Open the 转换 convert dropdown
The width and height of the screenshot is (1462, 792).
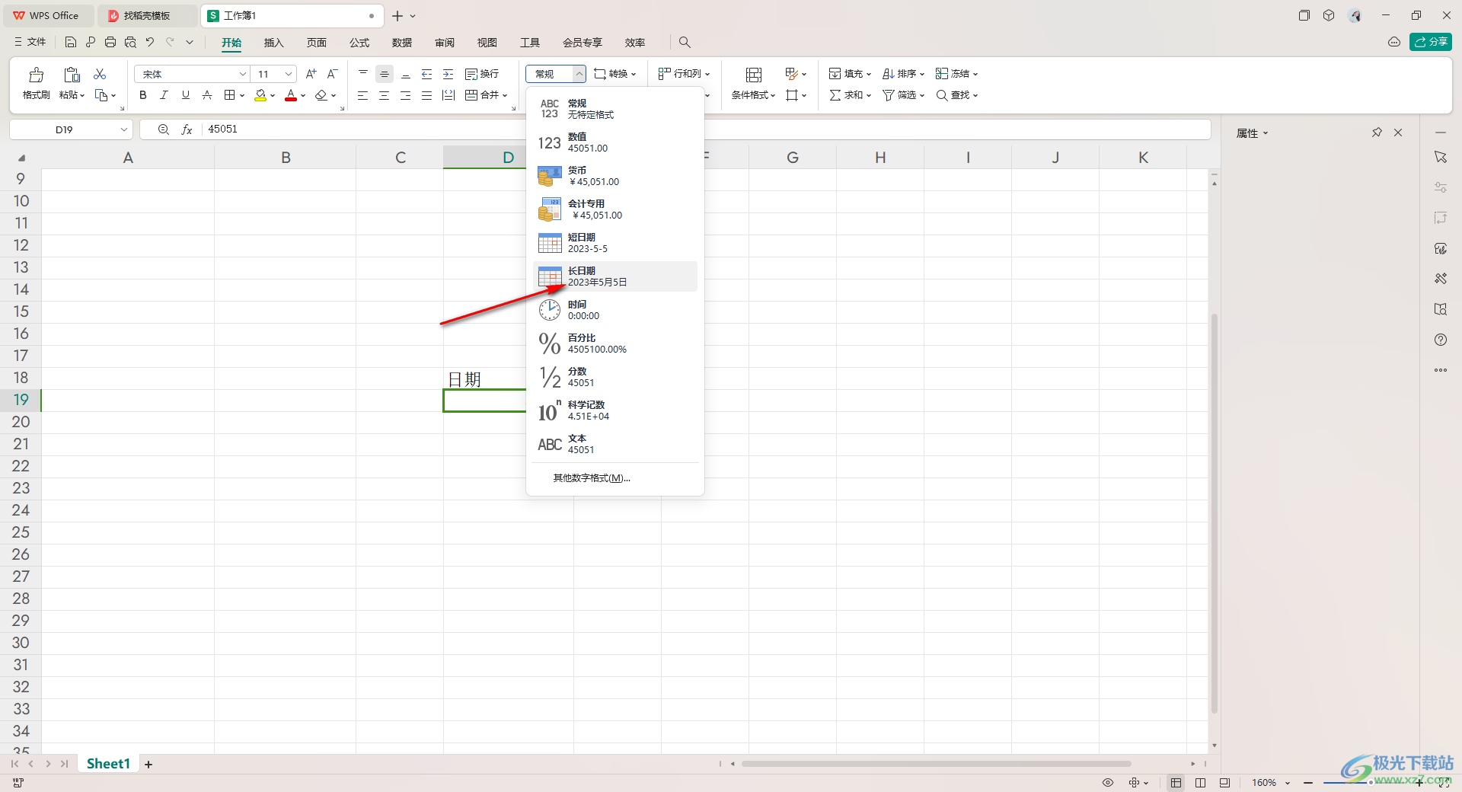[615, 74]
